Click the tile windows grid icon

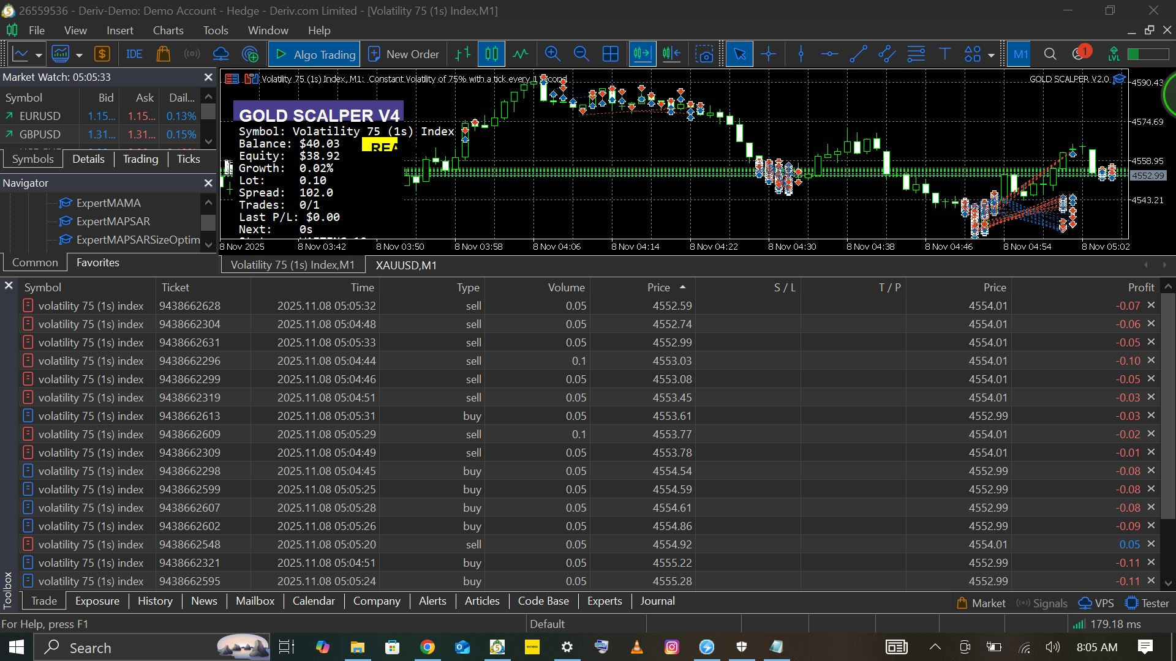coord(610,54)
